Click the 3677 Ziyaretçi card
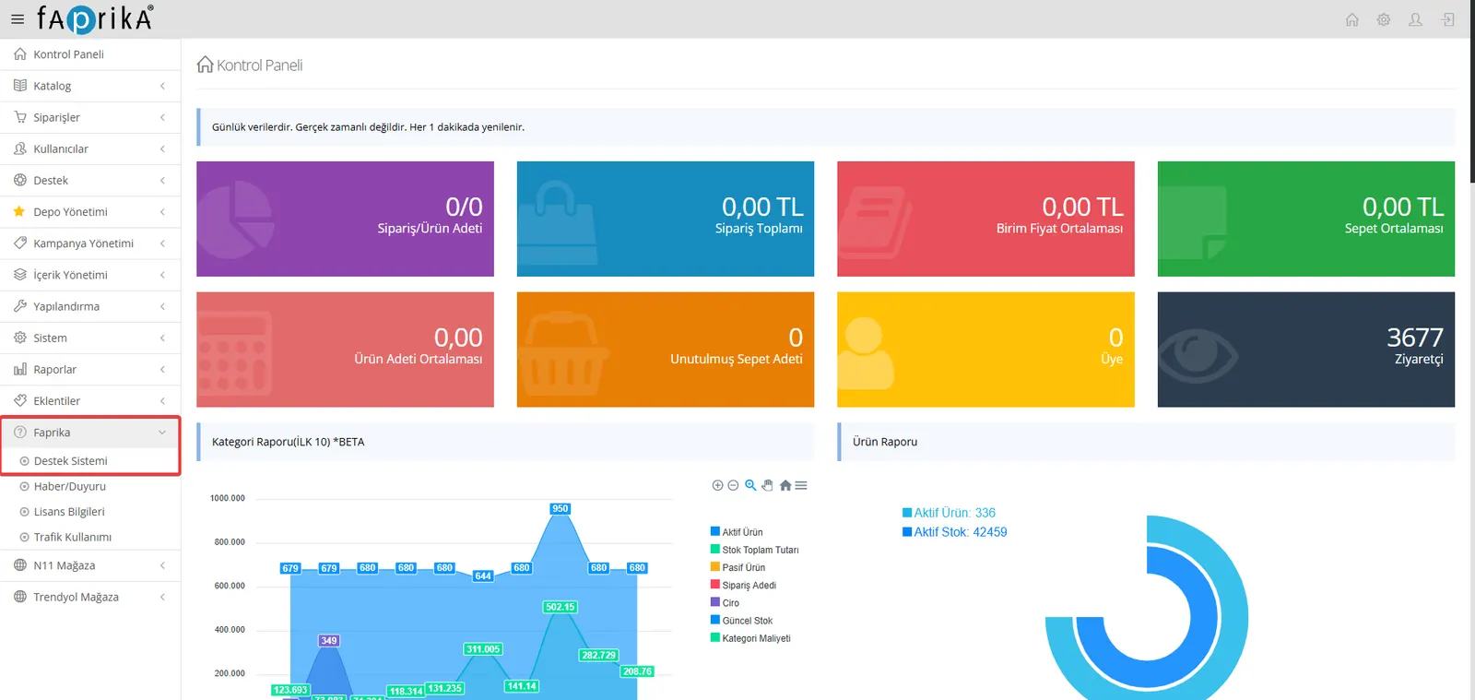1475x700 pixels. coord(1306,350)
